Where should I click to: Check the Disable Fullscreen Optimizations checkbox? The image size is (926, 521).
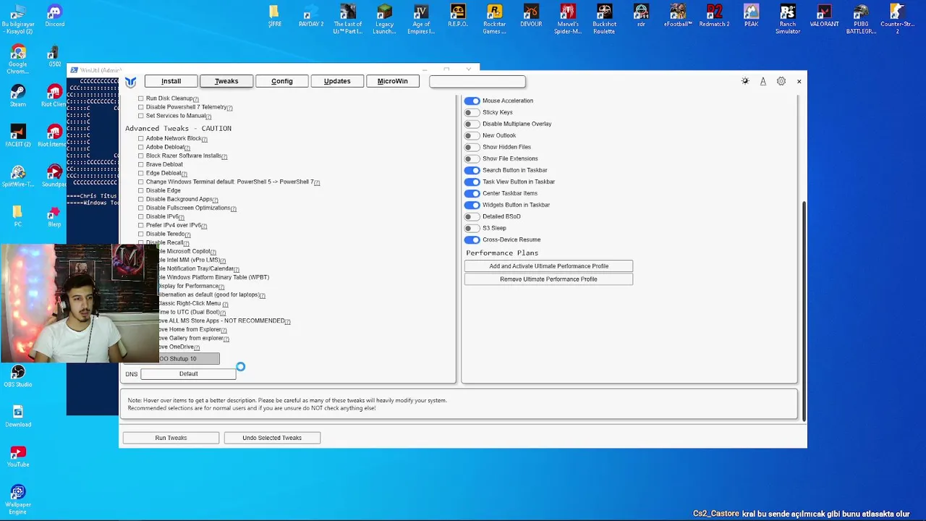click(141, 208)
